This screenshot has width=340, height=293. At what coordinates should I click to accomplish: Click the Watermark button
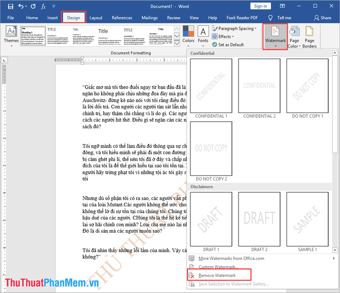[x=275, y=37]
